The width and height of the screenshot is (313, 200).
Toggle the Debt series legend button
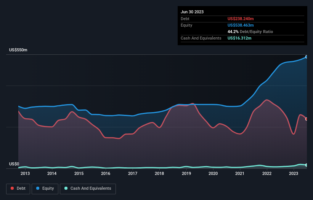(x=18, y=189)
